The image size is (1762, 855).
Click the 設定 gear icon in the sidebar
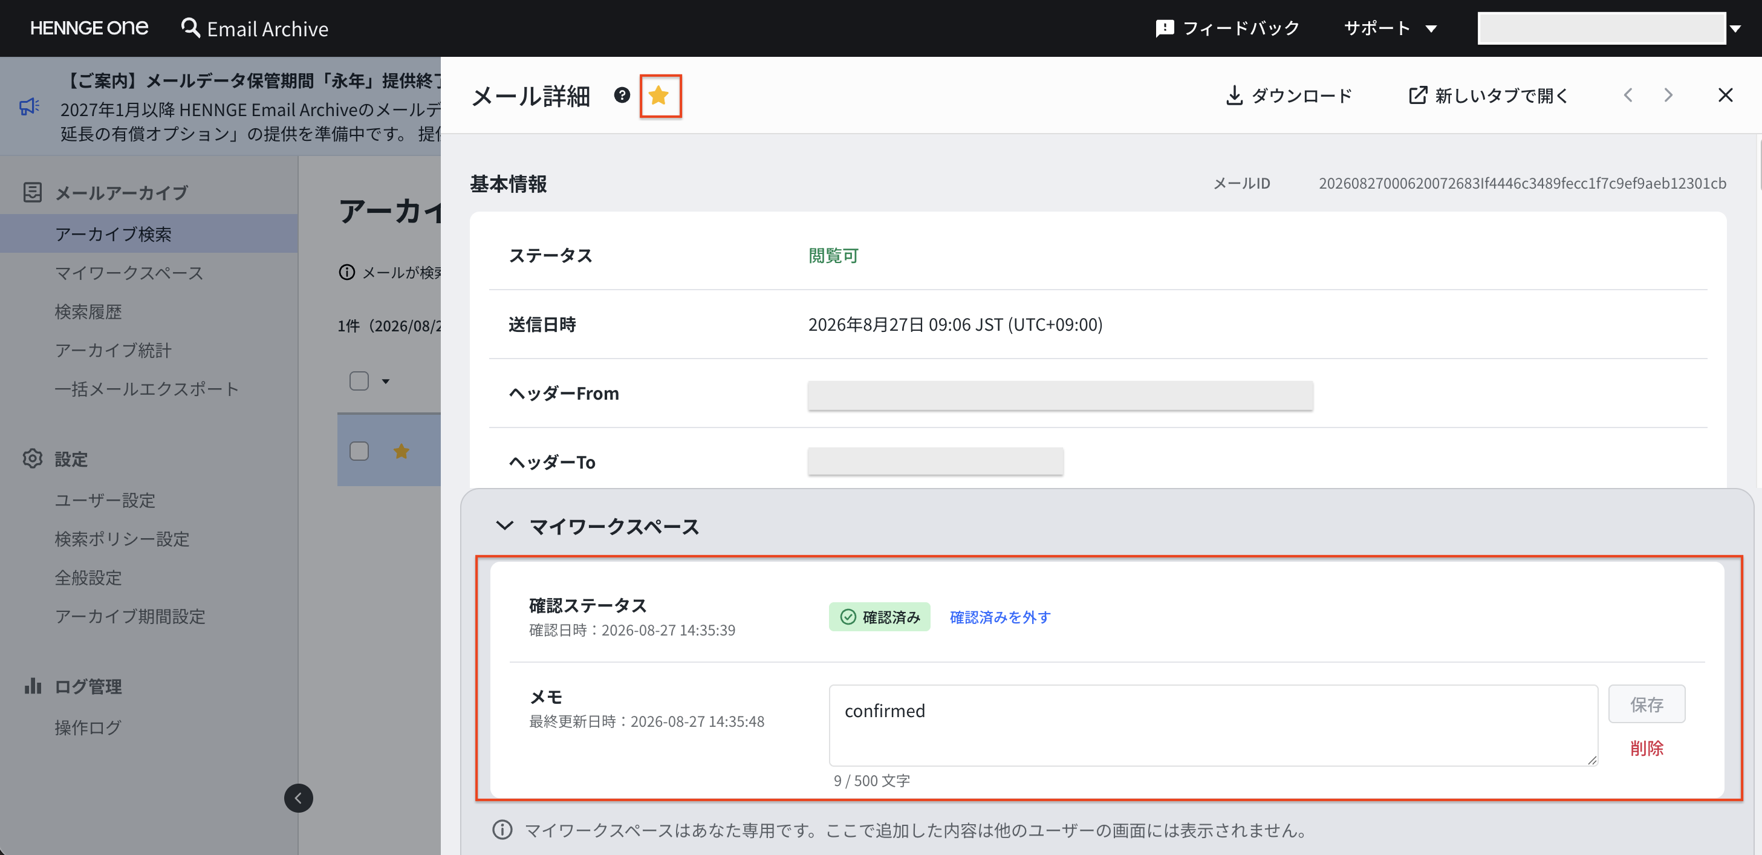32,458
